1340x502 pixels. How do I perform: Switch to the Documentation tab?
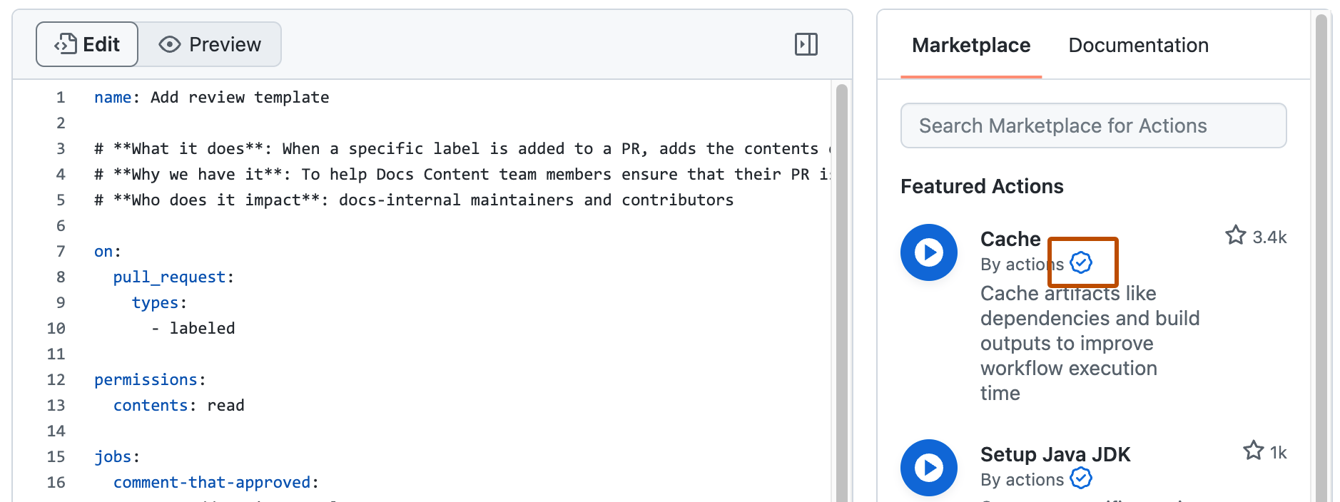click(1137, 45)
